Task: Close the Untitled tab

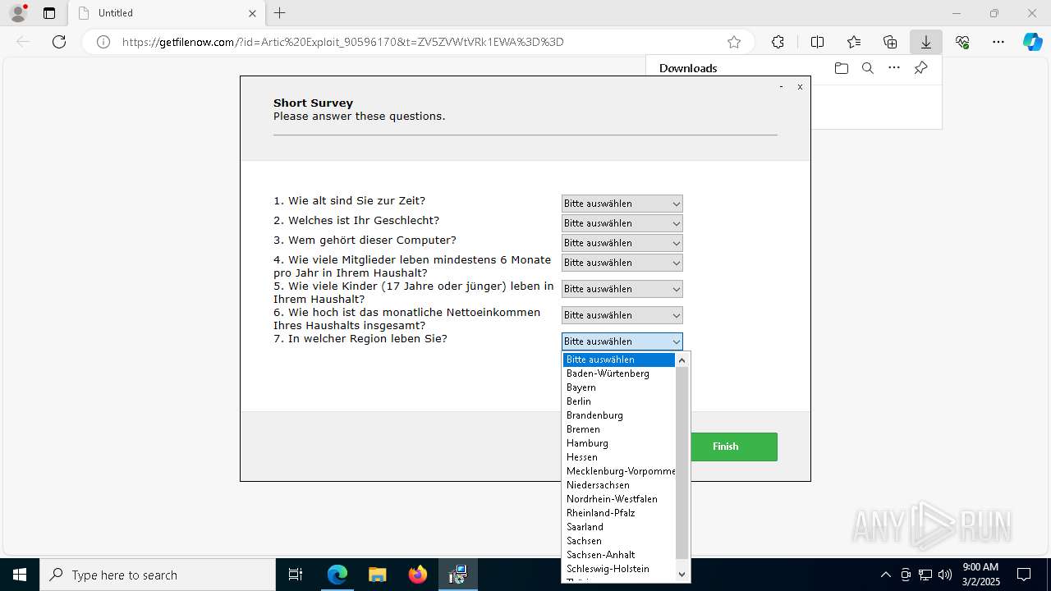Action: coord(252,13)
